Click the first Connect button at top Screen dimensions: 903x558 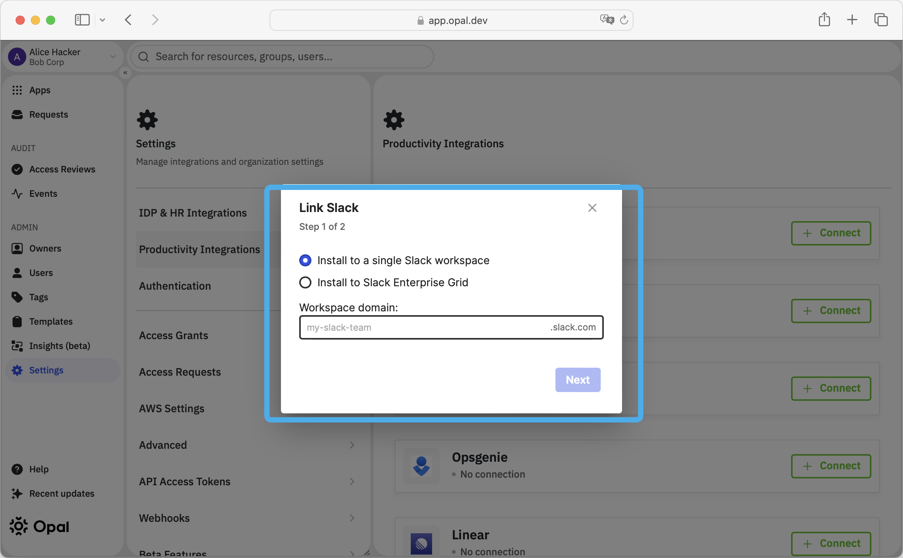831,233
